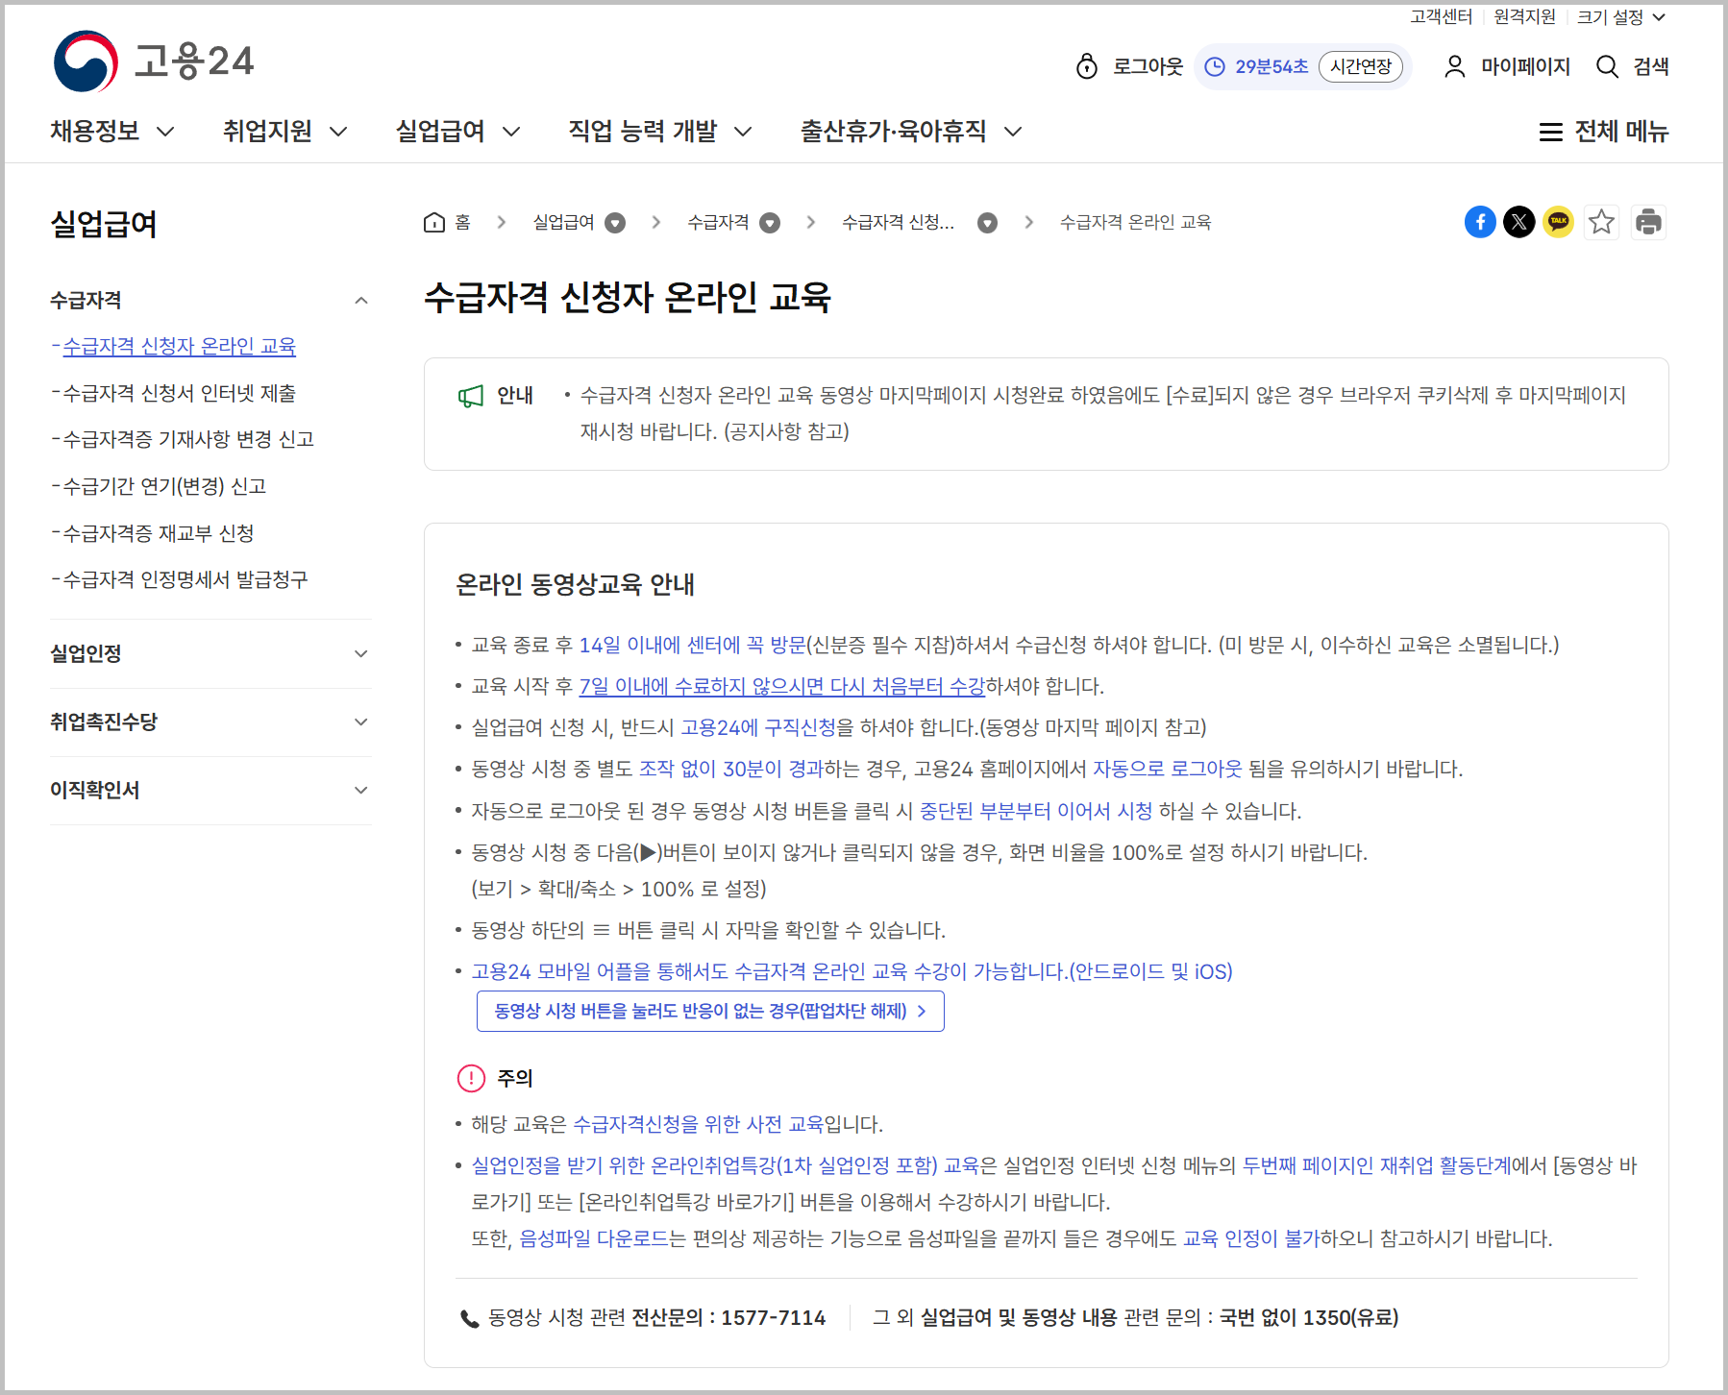Image resolution: width=1728 pixels, height=1395 pixels.
Task: Open 마이페이지 user menu
Action: click(x=1507, y=66)
